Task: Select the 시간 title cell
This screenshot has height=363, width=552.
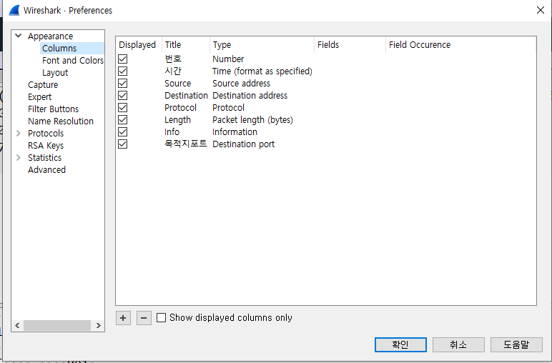Action: click(173, 71)
